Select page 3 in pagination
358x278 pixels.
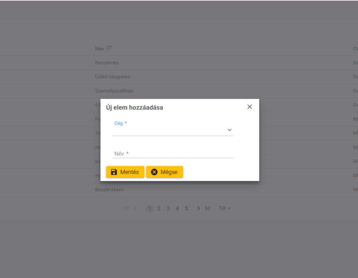(x=168, y=208)
